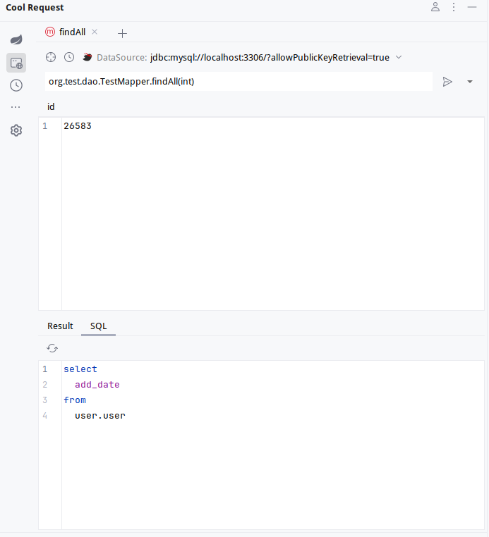This screenshot has height=537, width=489.
Task: Click the user profile icon in title bar
Action: coord(435,7)
